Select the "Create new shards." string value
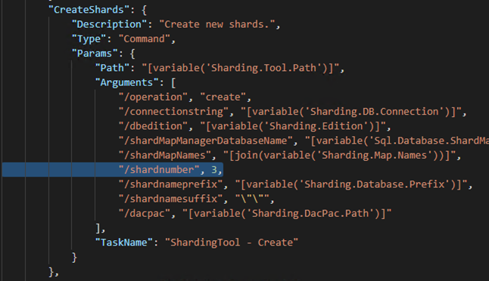 [x=217, y=24]
